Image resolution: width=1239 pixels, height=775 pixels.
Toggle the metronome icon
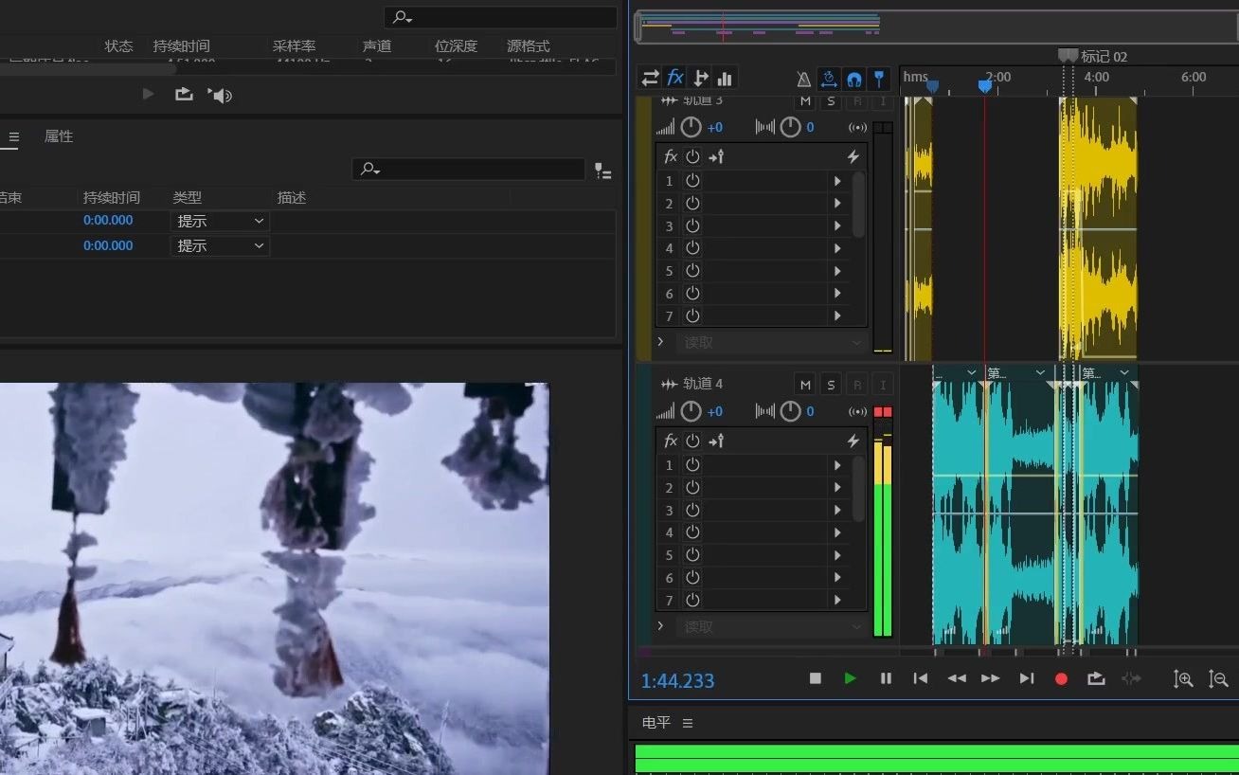coord(803,79)
